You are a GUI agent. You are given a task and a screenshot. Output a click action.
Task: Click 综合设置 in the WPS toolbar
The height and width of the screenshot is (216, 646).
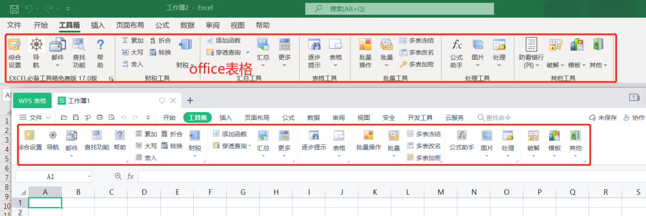coord(30,140)
